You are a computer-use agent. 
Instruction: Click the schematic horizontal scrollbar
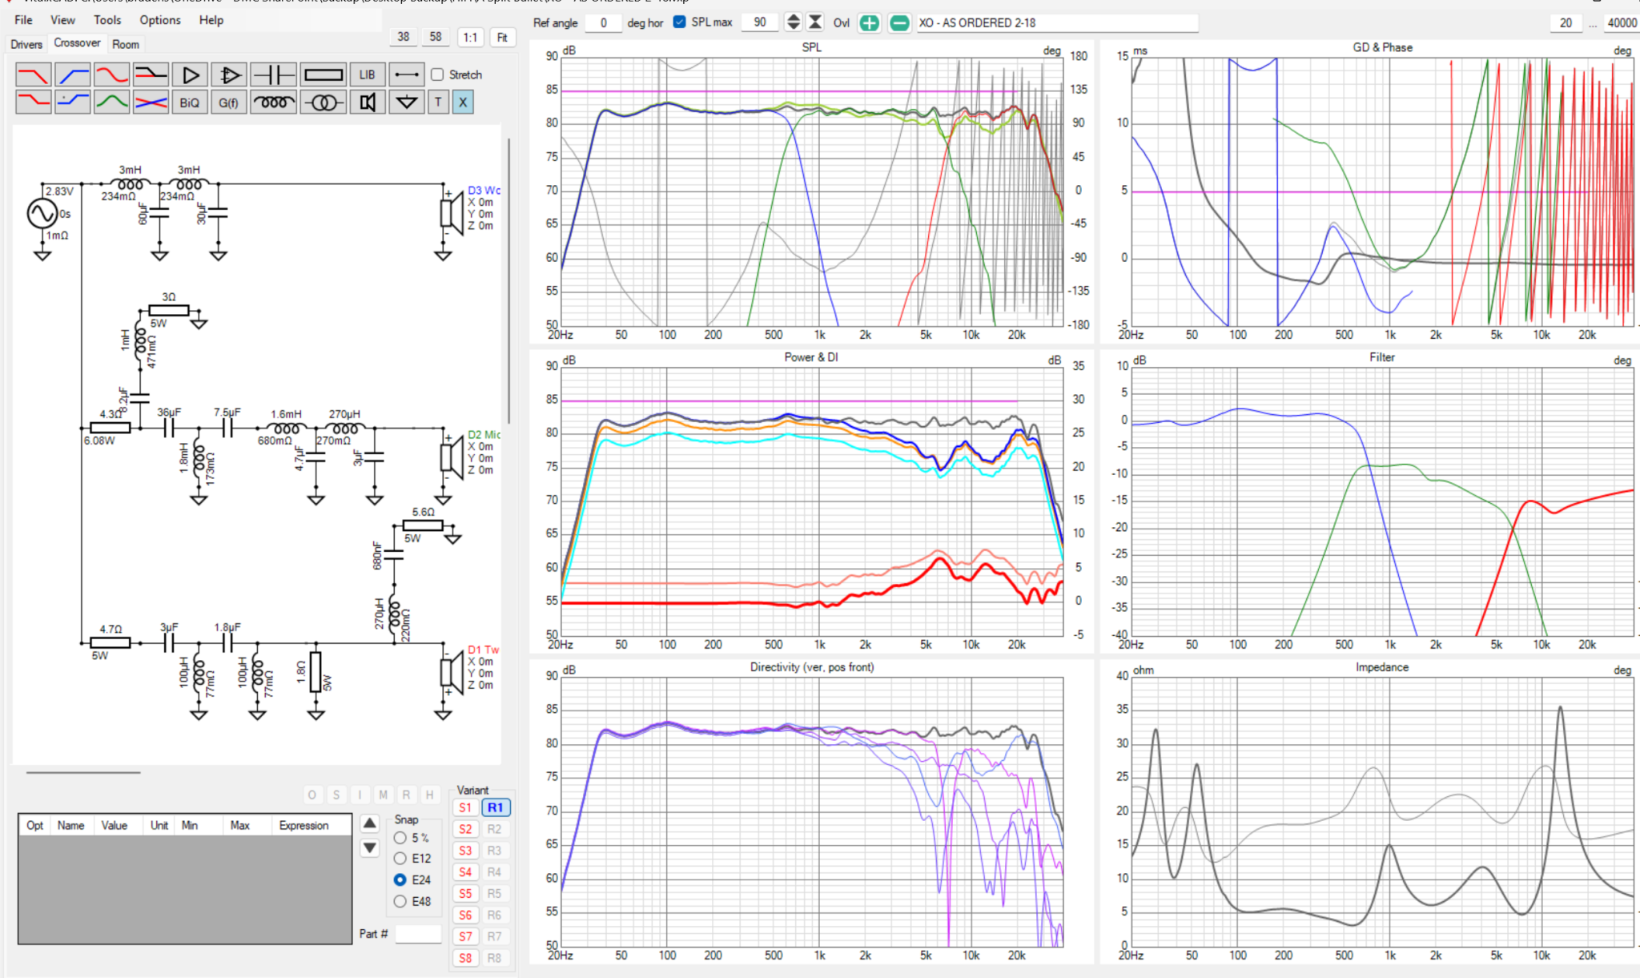point(83,772)
